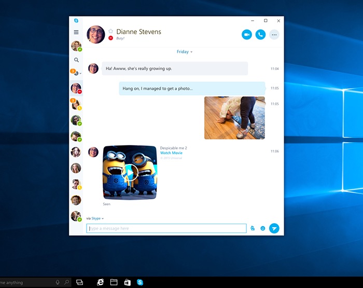Start a voice call with Dianne
The height and width of the screenshot is (288, 363).
(260, 34)
